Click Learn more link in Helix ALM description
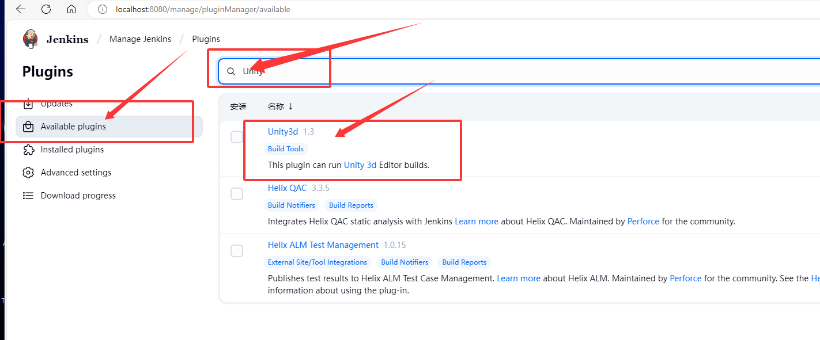The width and height of the screenshot is (820, 340). [519, 278]
